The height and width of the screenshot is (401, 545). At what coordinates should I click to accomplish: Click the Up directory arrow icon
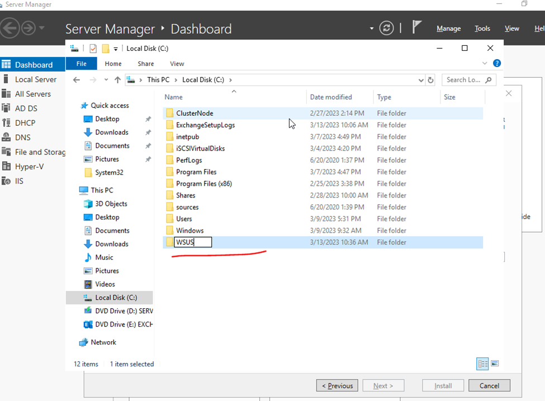pos(117,80)
